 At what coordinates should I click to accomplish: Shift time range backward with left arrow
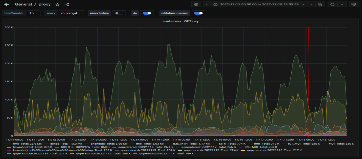pos(207,4)
